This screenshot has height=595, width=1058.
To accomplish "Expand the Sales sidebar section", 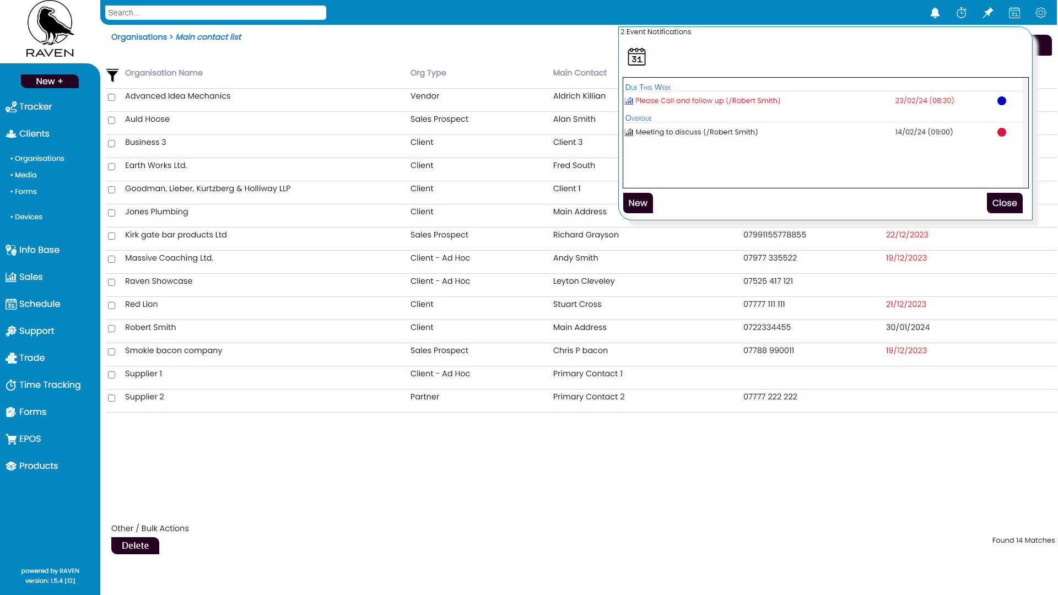I will pos(31,277).
